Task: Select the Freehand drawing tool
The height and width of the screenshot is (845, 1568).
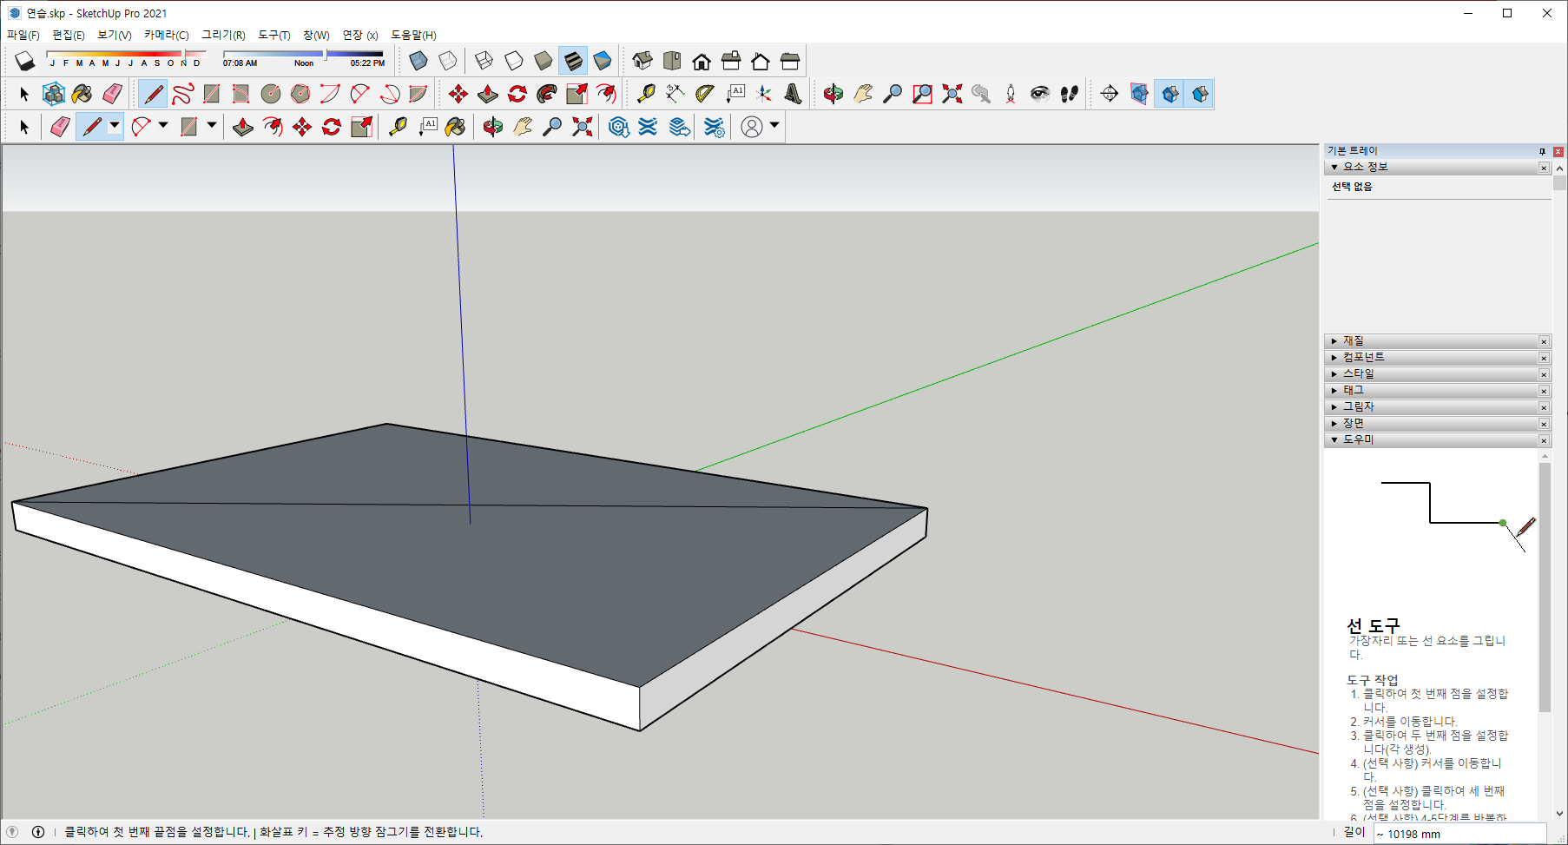Action: point(182,94)
